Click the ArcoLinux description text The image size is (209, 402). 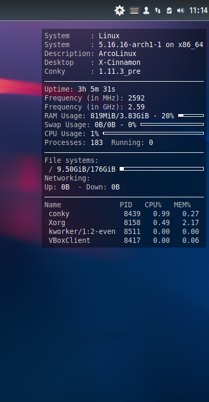(118, 53)
